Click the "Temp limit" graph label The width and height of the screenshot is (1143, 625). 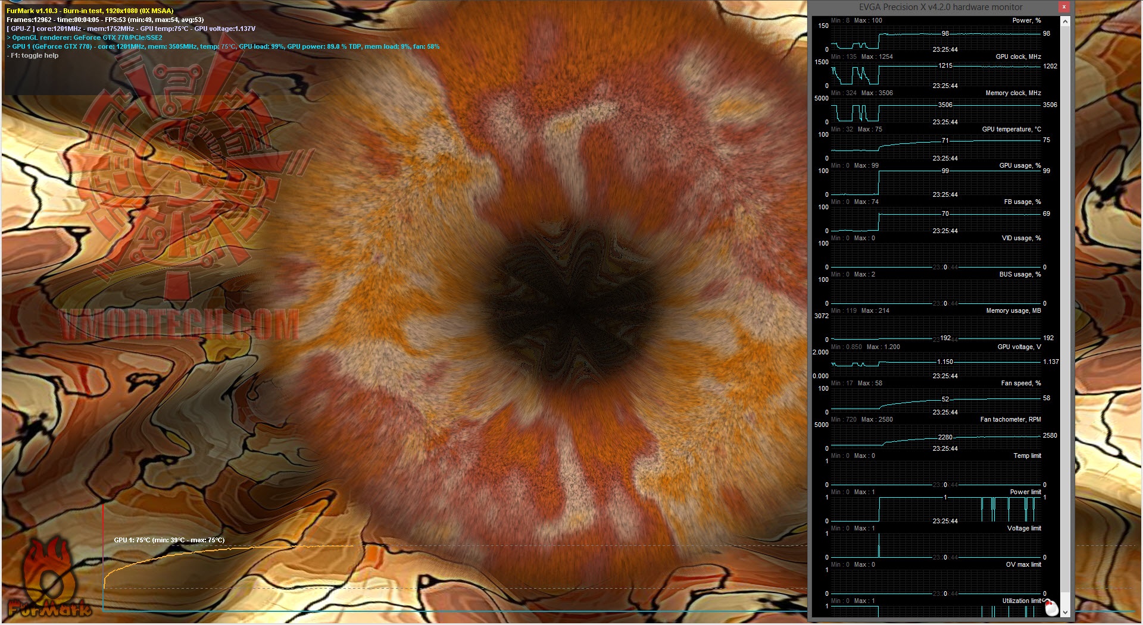[x=1027, y=456]
